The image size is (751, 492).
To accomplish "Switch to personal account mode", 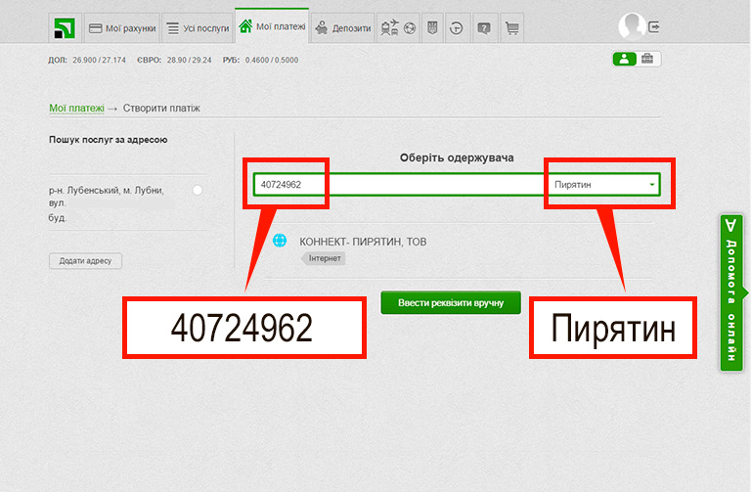I will click(624, 59).
